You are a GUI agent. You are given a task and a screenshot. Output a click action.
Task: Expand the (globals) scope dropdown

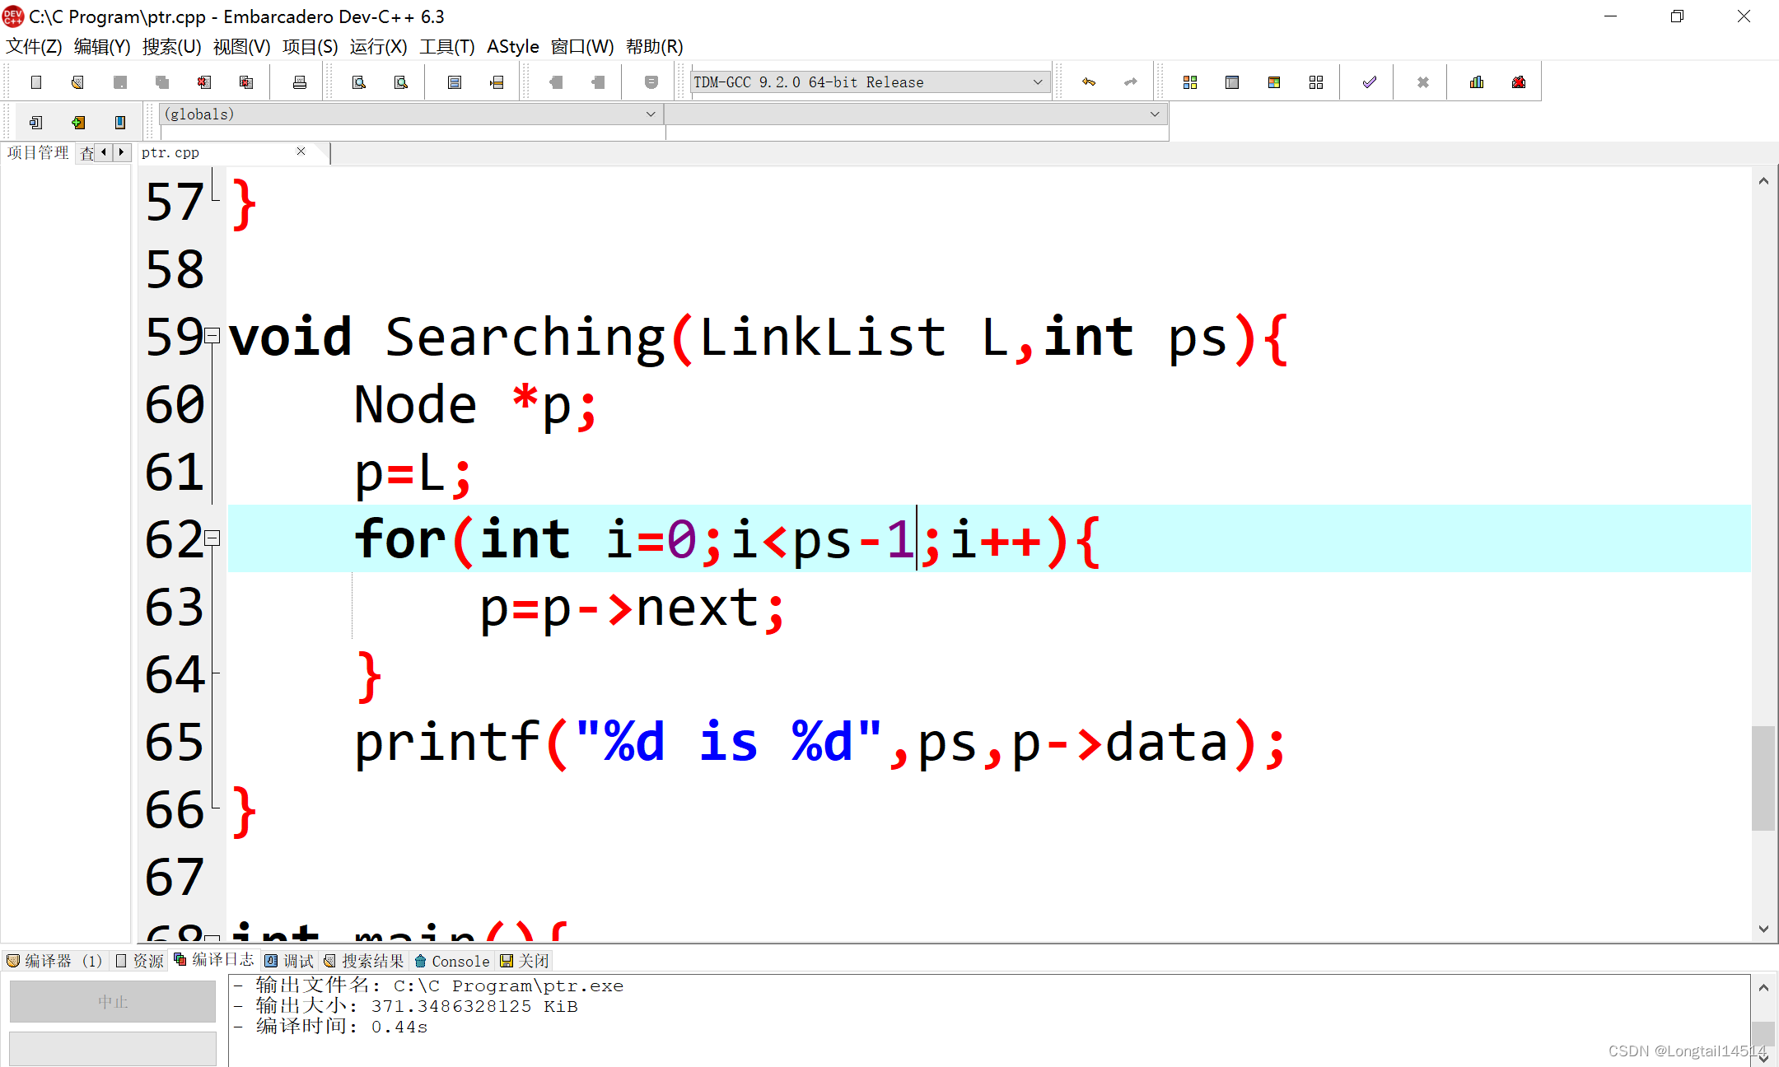pyautogui.click(x=651, y=114)
